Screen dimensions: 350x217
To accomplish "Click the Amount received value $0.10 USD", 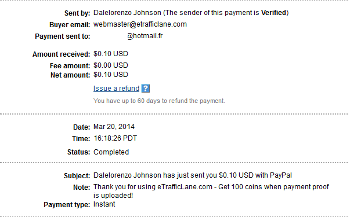I will [111, 54].
